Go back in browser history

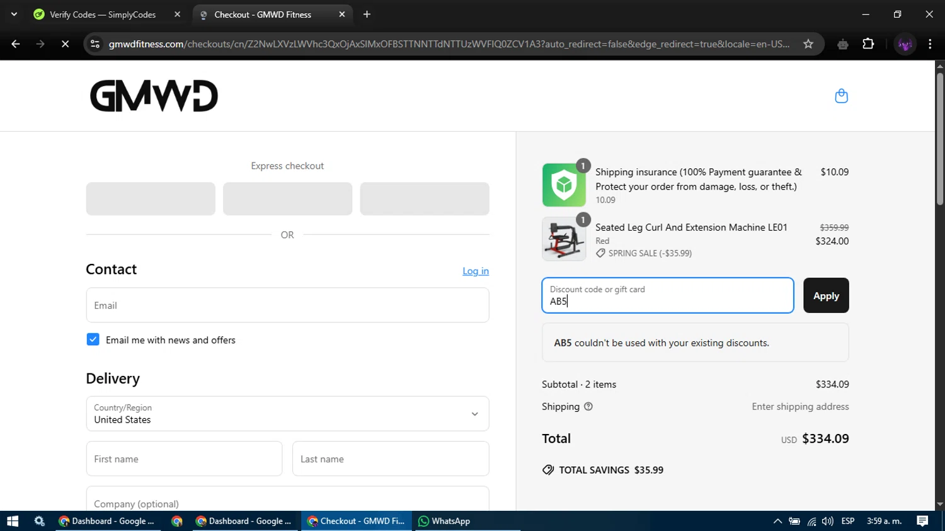[15, 44]
